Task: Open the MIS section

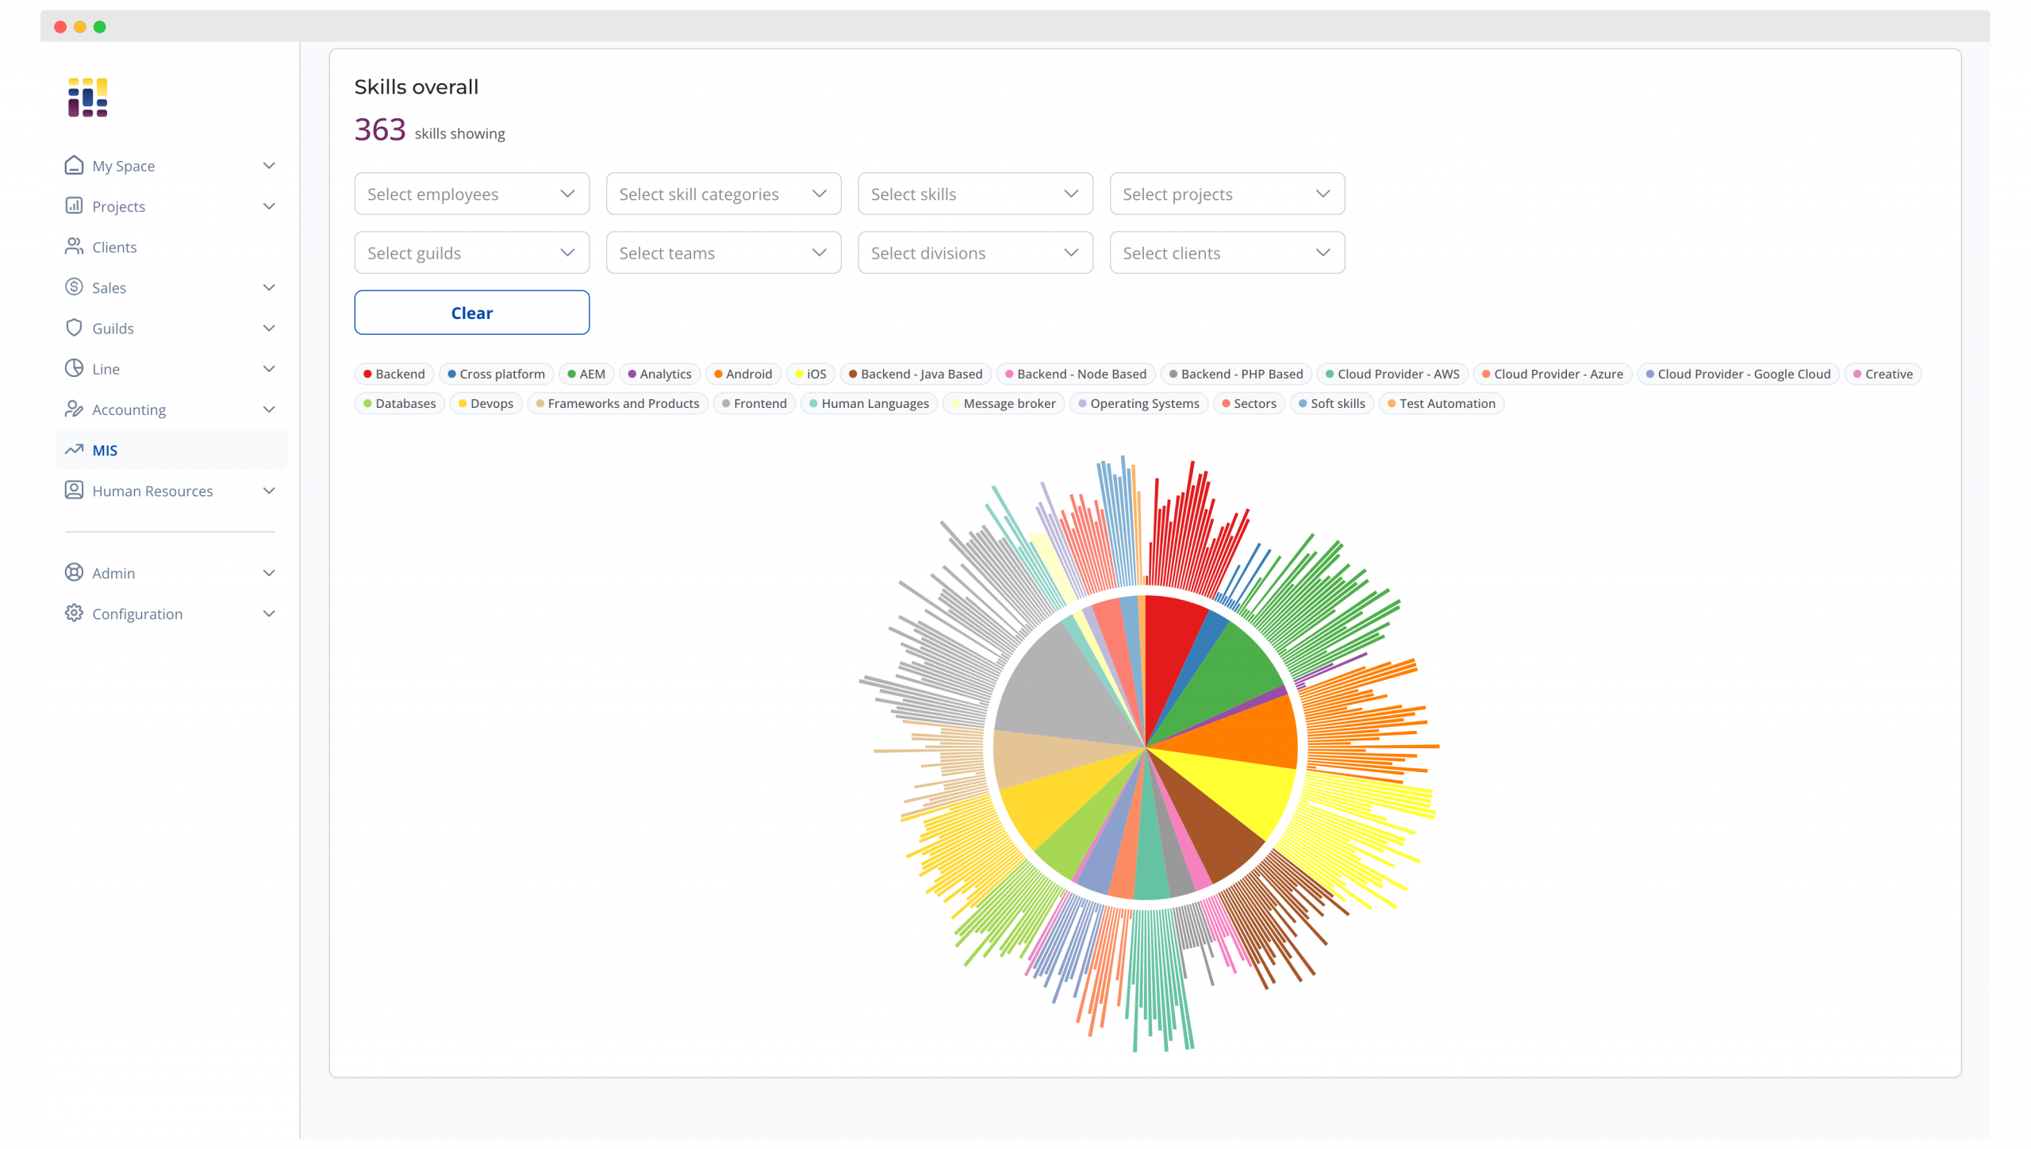Action: click(x=171, y=450)
